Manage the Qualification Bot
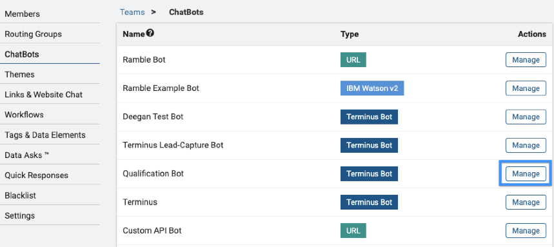 pyautogui.click(x=526, y=174)
